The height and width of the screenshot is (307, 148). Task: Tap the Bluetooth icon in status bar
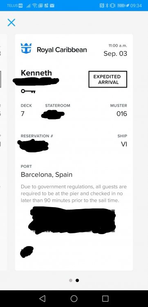coord(107,5)
